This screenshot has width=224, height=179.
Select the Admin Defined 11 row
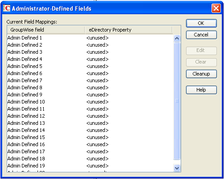click(x=90, y=109)
